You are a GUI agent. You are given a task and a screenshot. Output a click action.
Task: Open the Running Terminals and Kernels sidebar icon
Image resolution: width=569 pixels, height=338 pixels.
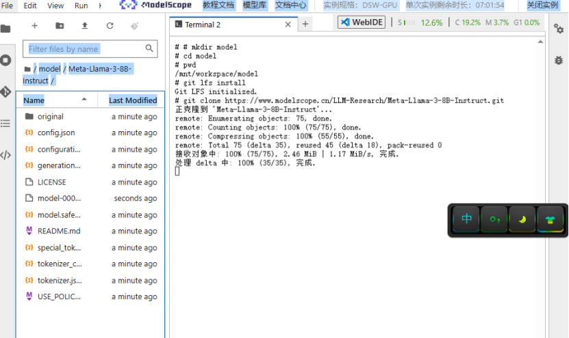tap(5, 60)
